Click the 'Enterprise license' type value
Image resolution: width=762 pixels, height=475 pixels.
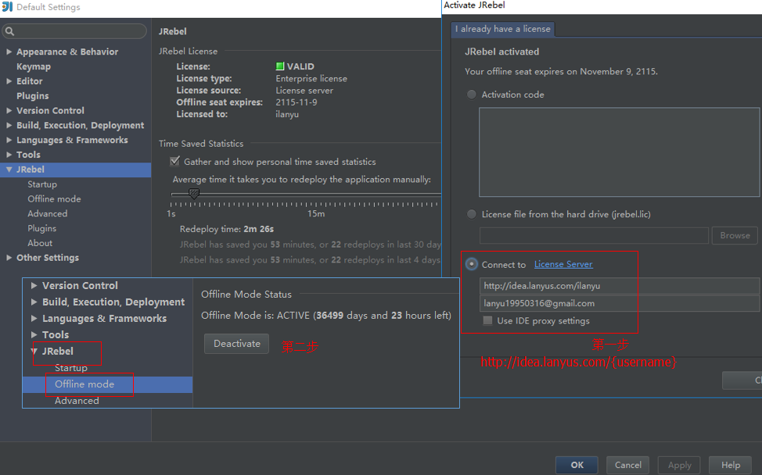tap(311, 79)
